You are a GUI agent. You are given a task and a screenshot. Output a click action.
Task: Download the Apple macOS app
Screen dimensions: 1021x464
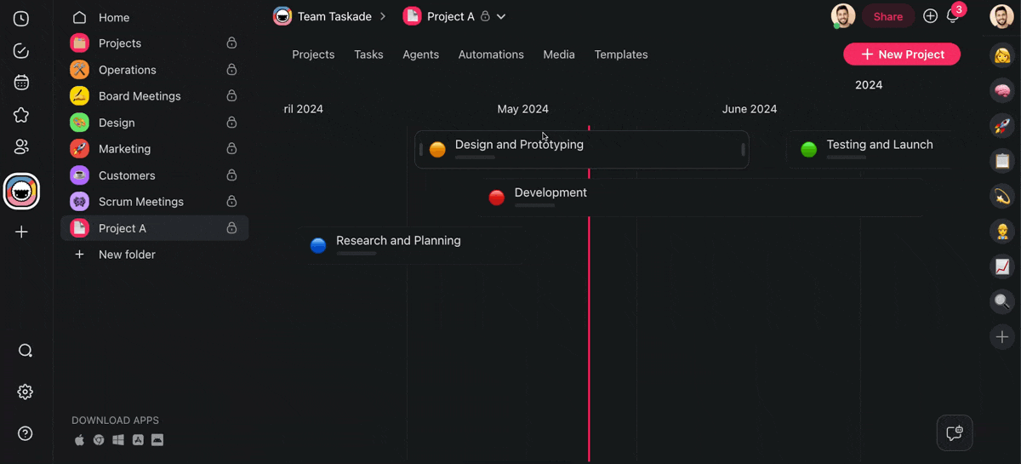point(79,440)
